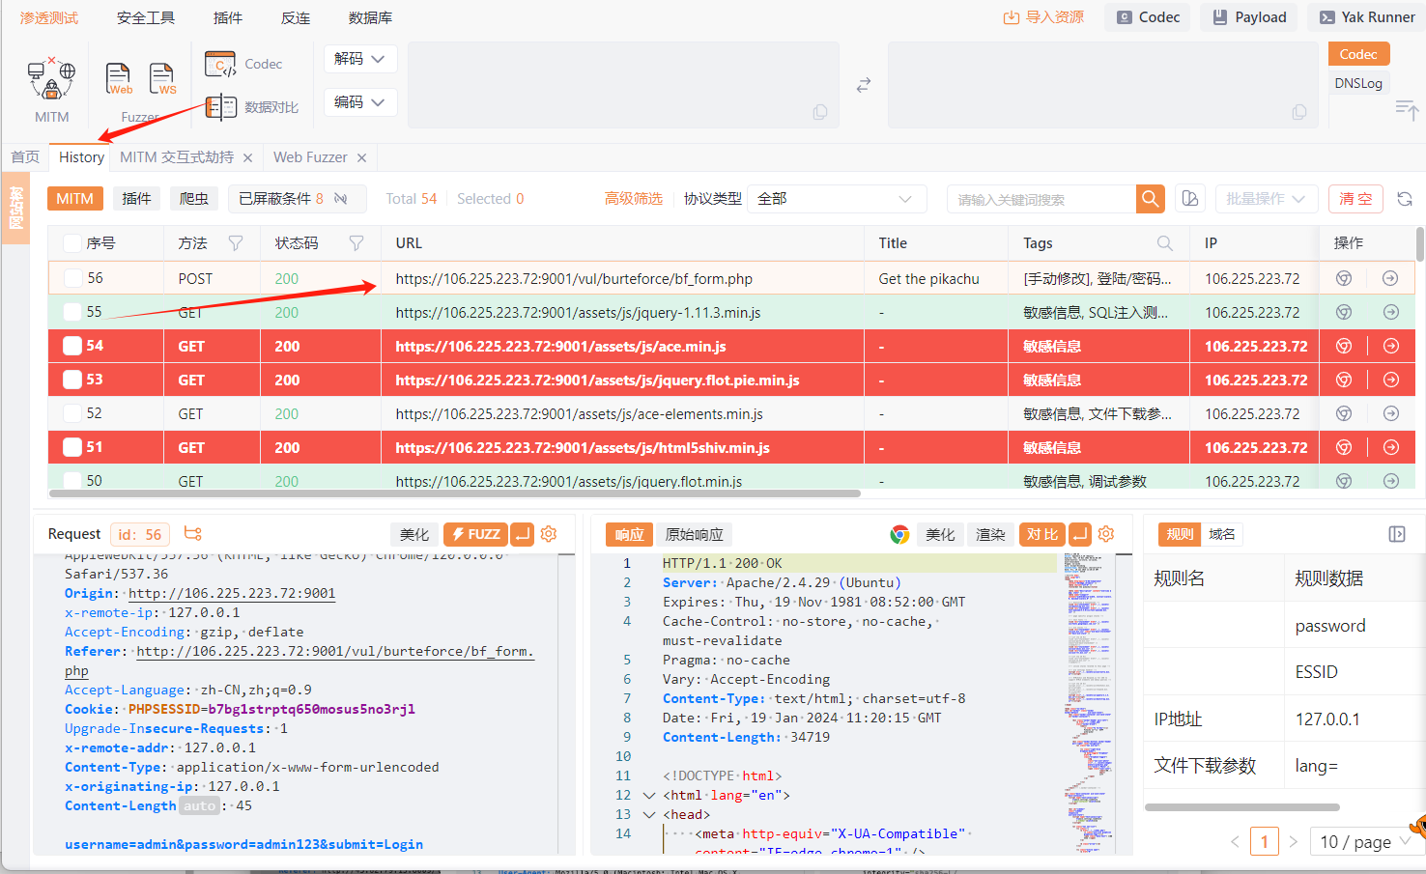Toggle the comparison layout icon near search
Image resolution: width=1426 pixels, height=874 pixels.
click(1190, 199)
